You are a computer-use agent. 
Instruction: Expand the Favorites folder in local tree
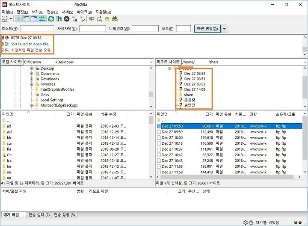[x=31, y=84]
